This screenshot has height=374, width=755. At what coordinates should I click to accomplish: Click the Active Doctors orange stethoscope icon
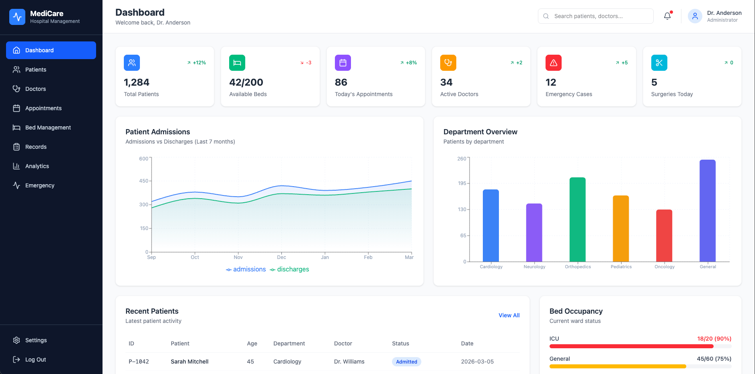pos(448,63)
